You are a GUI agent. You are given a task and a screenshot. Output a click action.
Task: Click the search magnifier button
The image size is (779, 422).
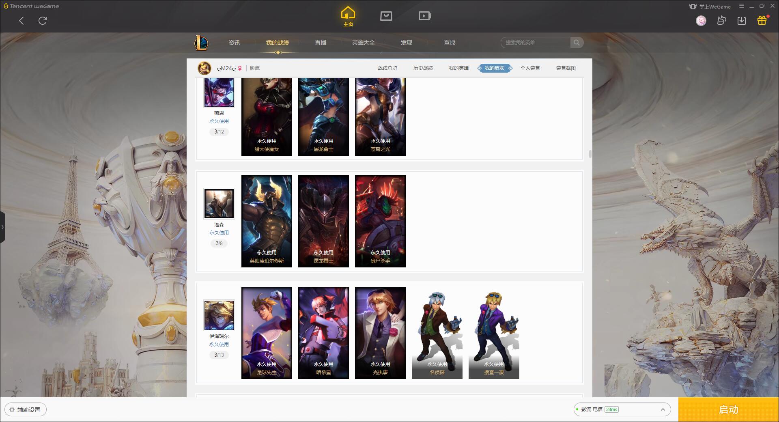(577, 43)
